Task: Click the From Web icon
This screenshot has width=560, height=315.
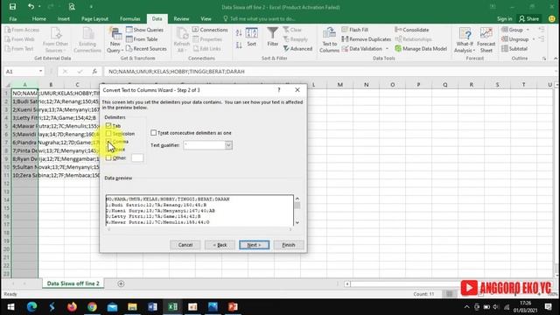Action: click(8, 39)
